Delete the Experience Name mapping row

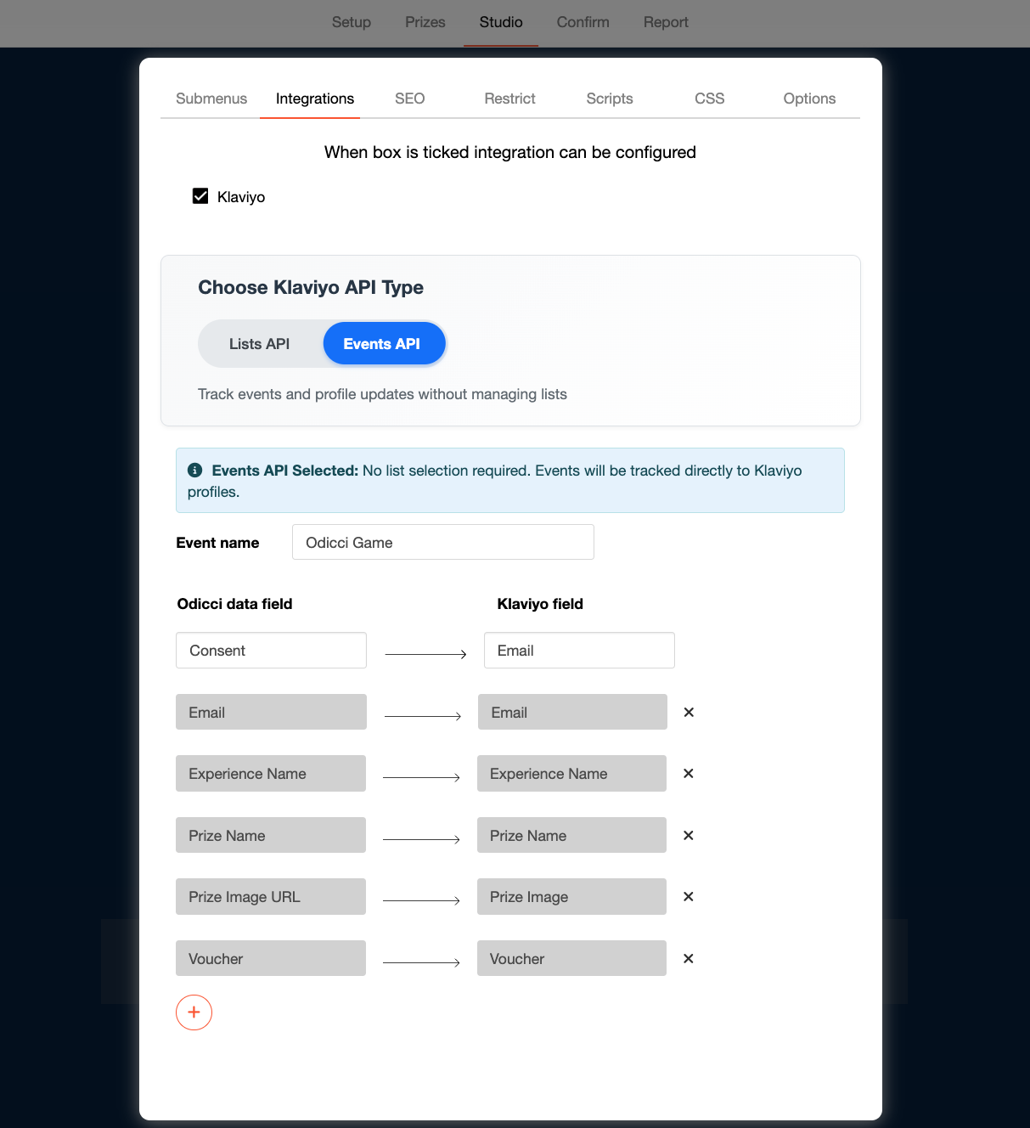689,774
